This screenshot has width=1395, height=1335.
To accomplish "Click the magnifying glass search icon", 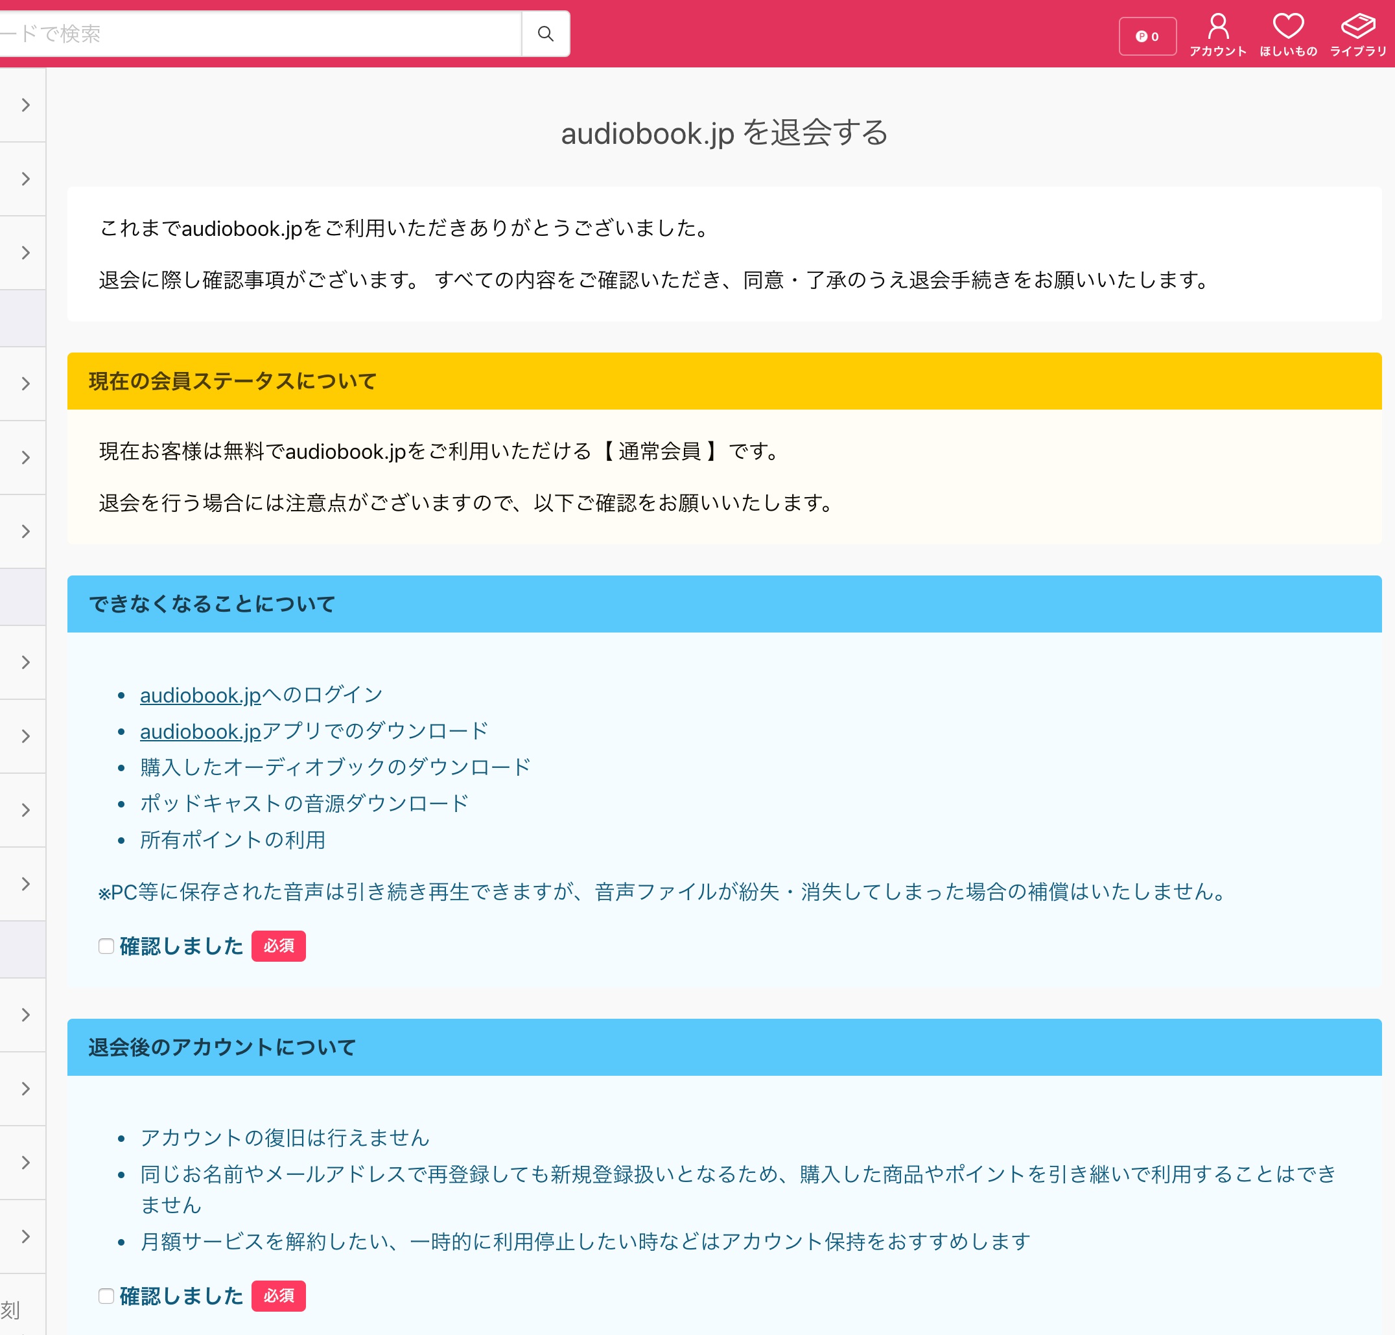I will tap(545, 34).
